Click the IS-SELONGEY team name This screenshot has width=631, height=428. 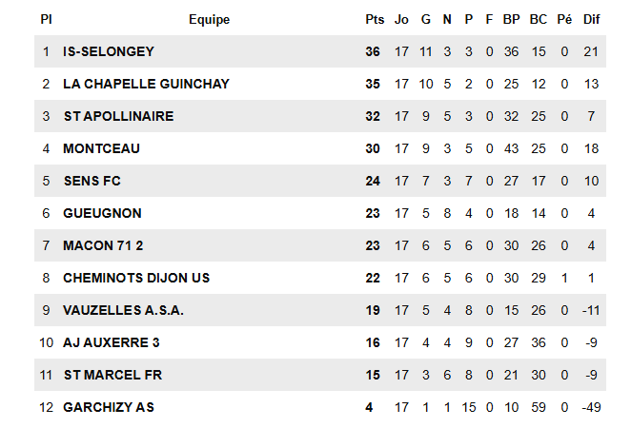[x=108, y=51]
